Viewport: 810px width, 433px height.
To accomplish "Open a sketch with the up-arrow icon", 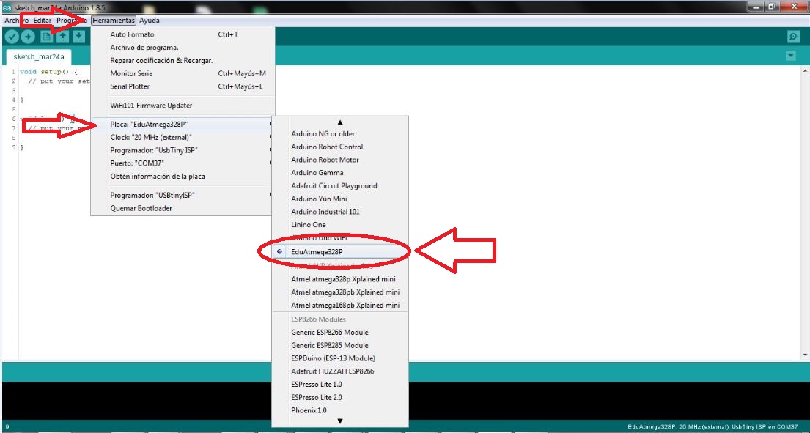I will [62, 37].
